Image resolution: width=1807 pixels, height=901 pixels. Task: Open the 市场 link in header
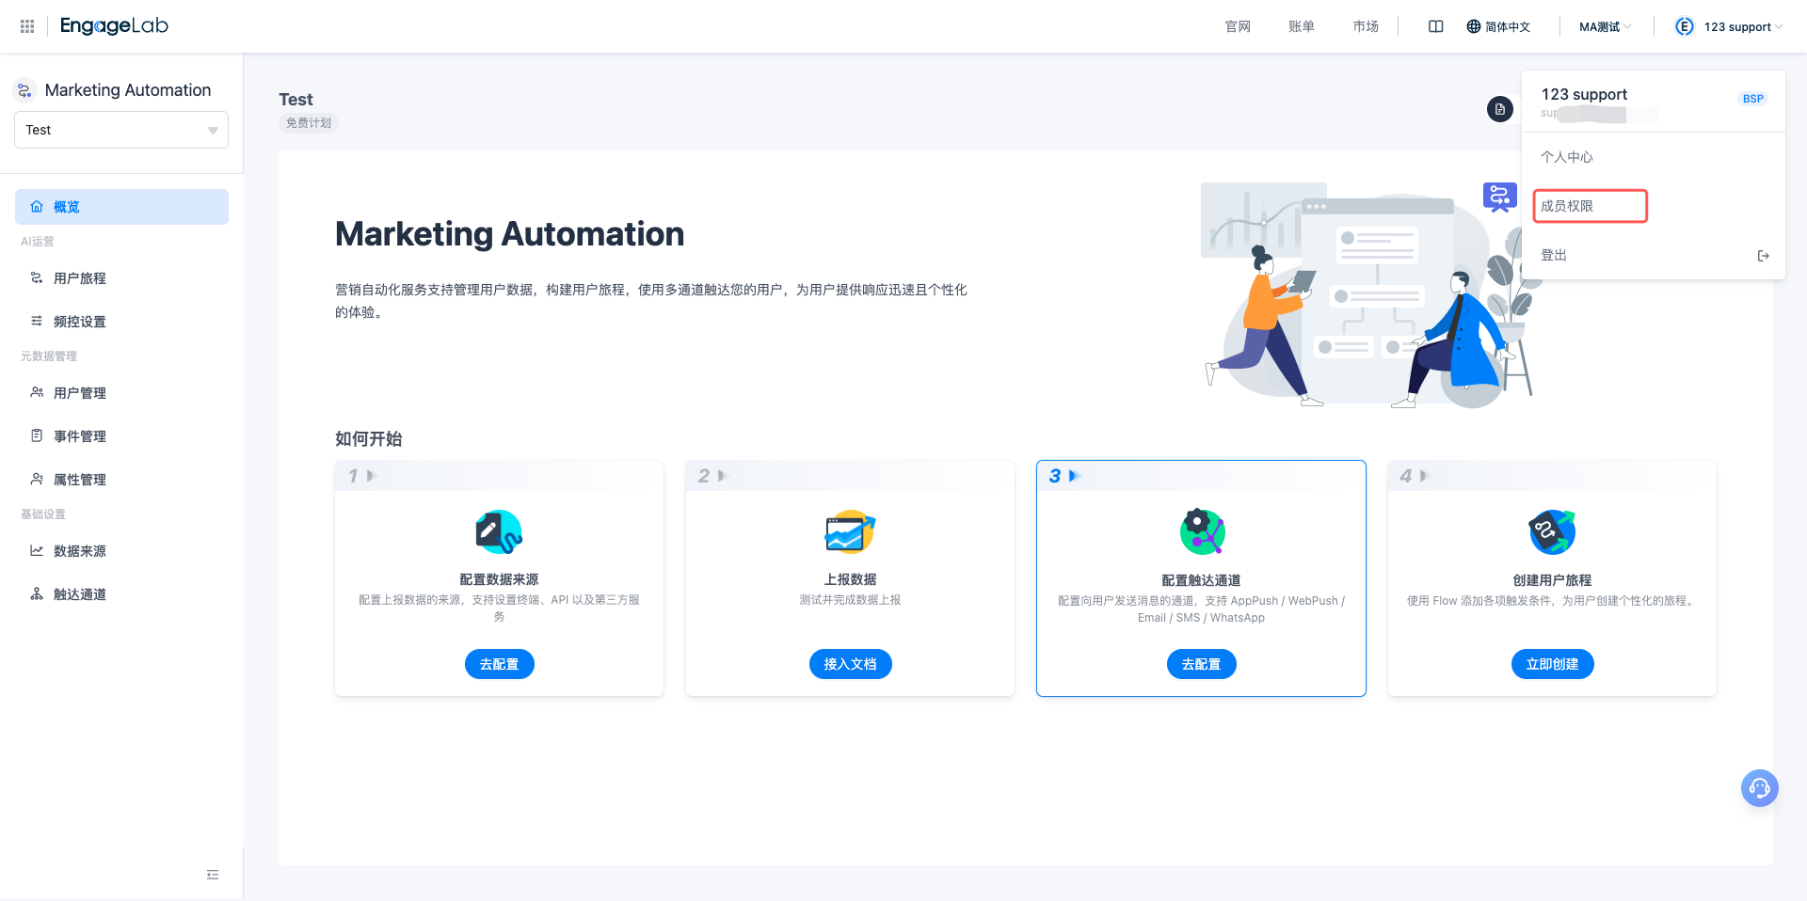tap(1366, 26)
